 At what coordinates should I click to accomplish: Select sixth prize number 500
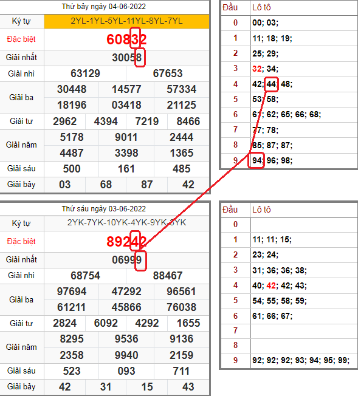(x=72, y=169)
